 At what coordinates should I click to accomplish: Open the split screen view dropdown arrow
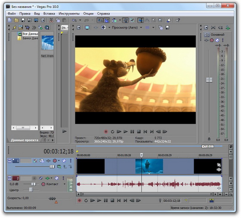[109, 28]
